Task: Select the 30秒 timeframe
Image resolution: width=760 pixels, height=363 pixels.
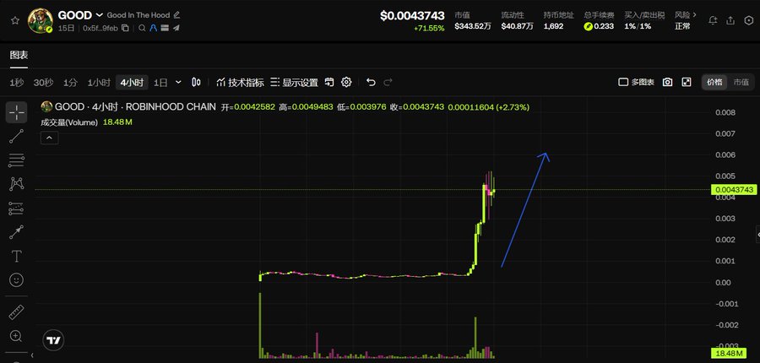Action: pos(43,83)
